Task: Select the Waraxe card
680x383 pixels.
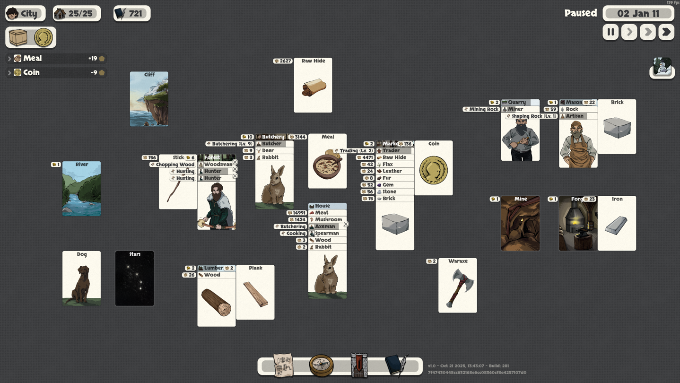Action: pyautogui.click(x=457, y=286)
